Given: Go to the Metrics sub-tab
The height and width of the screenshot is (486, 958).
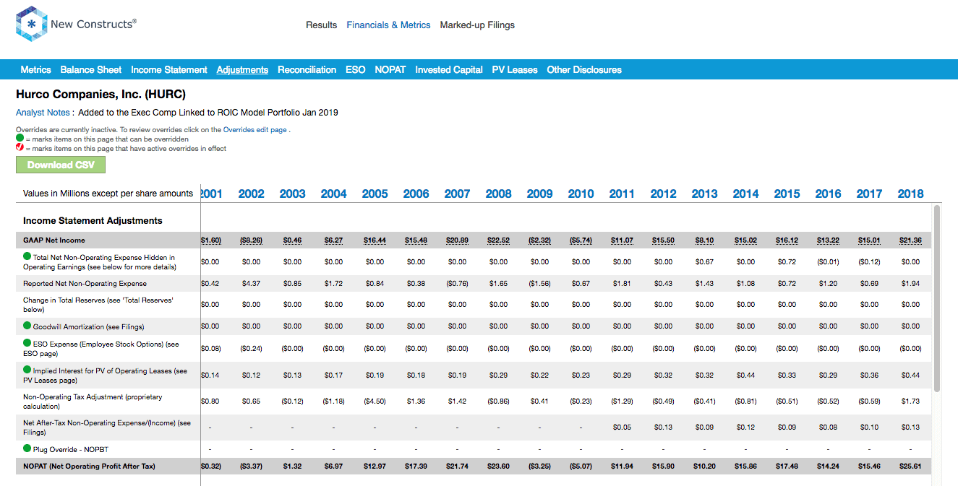Looking at the screenshot, I should 35,70.
